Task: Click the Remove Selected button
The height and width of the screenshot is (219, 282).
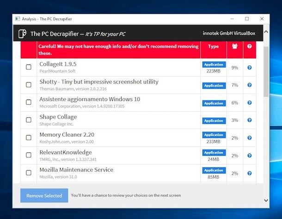Action: pyautogui.click(x=44, y=195)
